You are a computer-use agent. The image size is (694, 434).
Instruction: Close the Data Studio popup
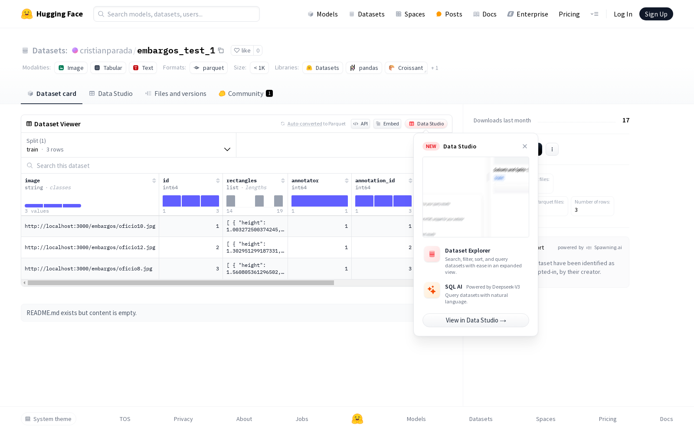click(x=525, y=146)
